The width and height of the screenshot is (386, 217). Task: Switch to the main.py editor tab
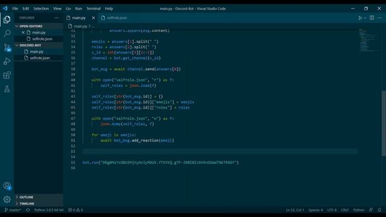point(79,18)
